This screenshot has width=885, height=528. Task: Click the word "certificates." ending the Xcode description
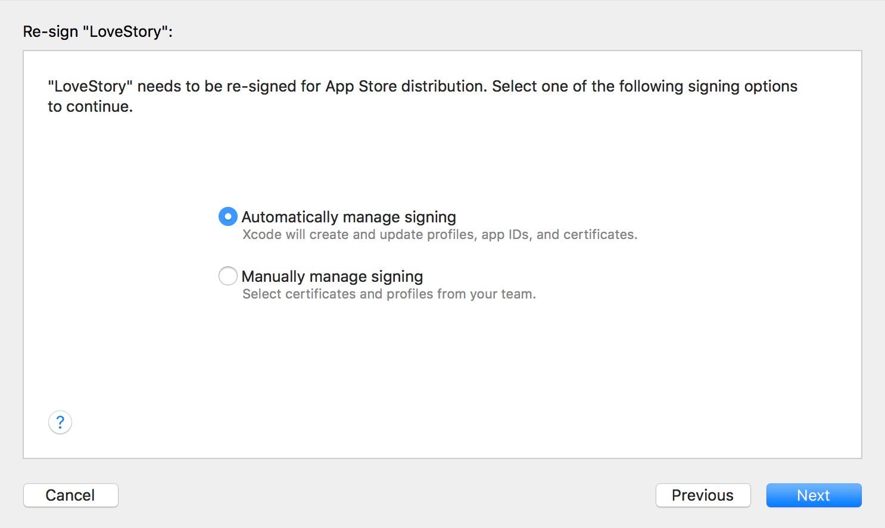click(x=600, y=234)
